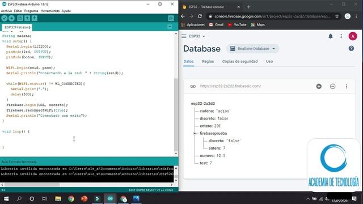Select the cadena node in database tree

point(215,111)
